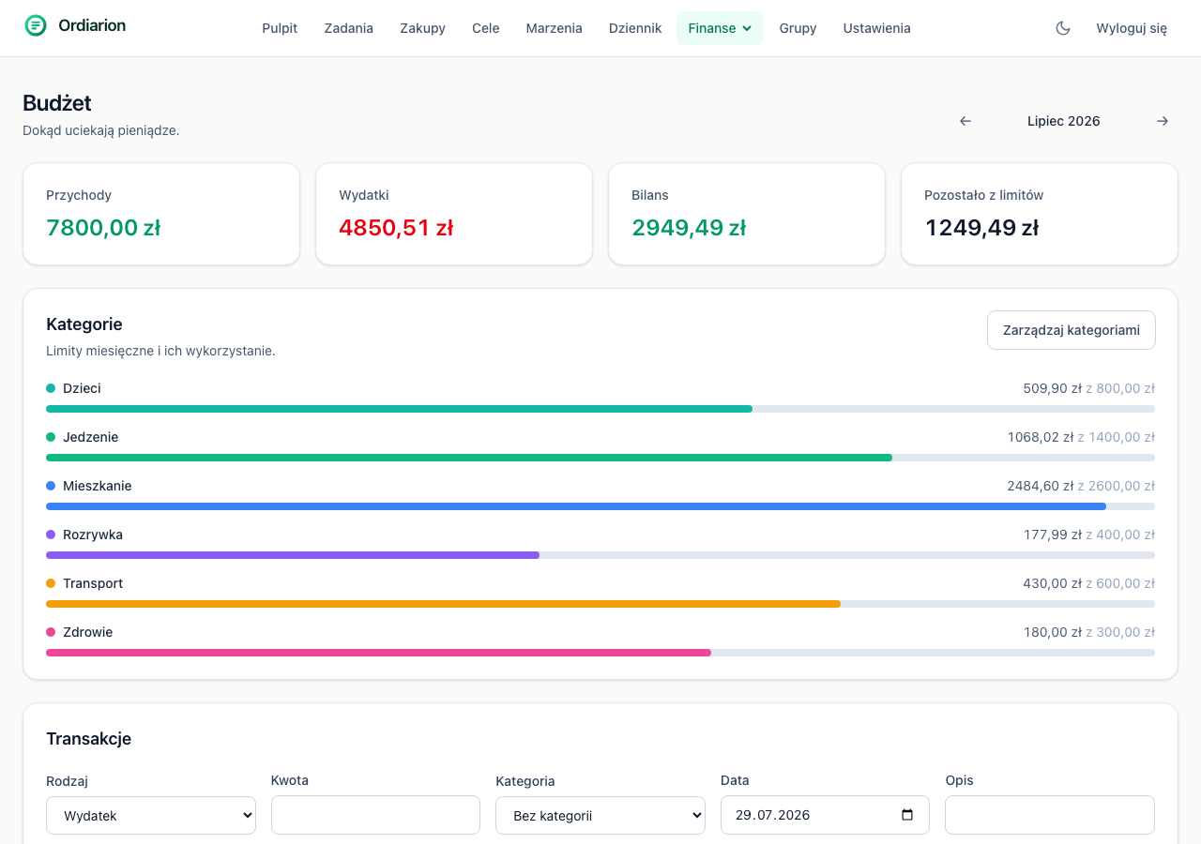Go to Cele
This screenshot has height=844, width=1201.
pyautogui.click(x=486, y=28)
